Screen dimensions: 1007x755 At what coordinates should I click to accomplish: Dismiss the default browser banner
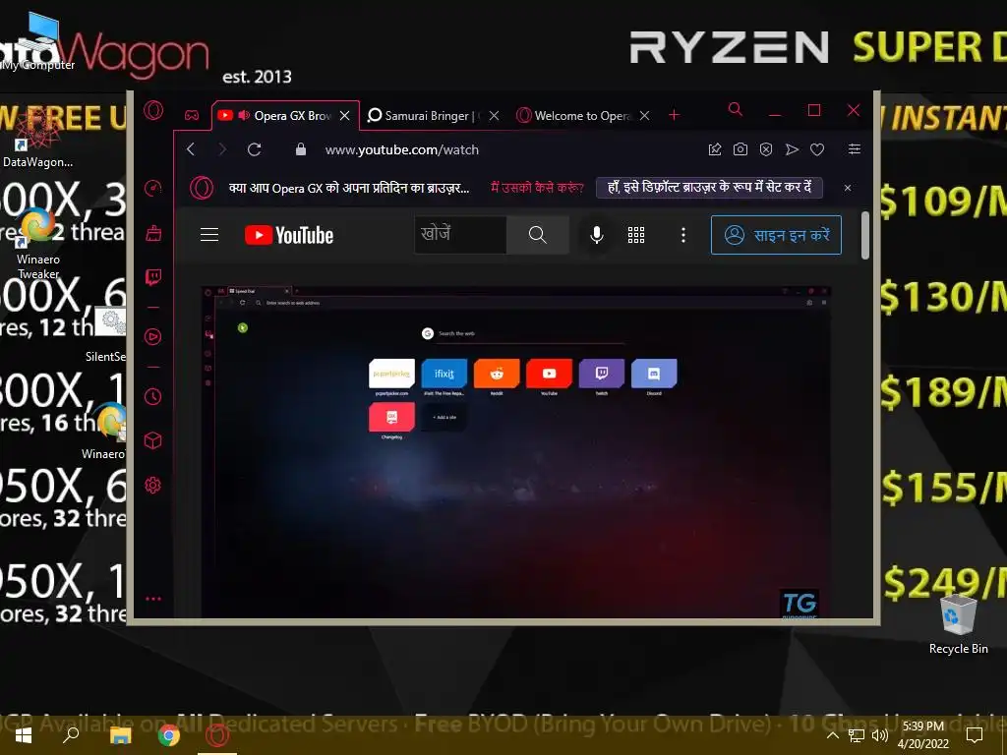pos(848,188)
